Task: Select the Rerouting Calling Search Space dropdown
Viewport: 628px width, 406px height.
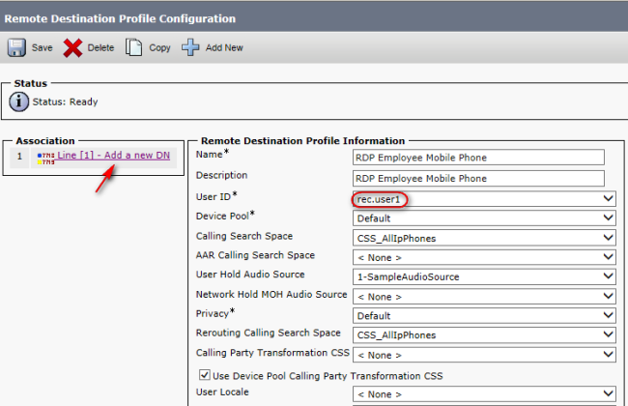Action: tap(483, 335)
